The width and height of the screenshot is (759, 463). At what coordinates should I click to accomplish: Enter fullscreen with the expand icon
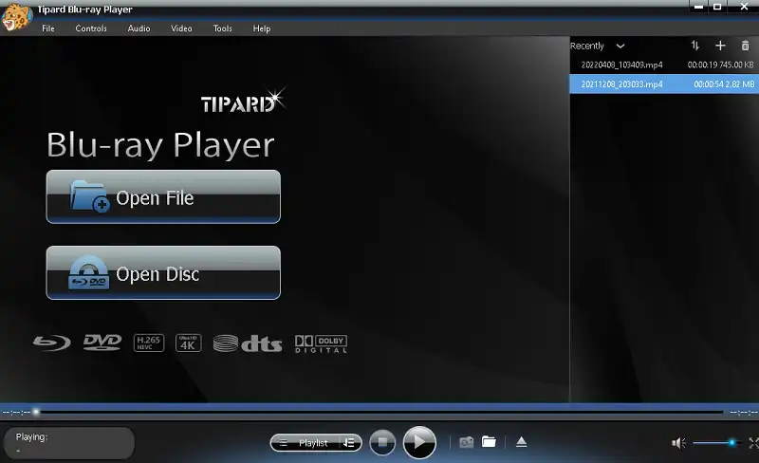pos(753,443)
